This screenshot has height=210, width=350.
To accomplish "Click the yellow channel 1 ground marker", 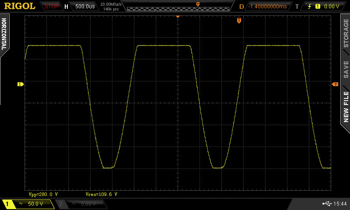I will [20, 84].
